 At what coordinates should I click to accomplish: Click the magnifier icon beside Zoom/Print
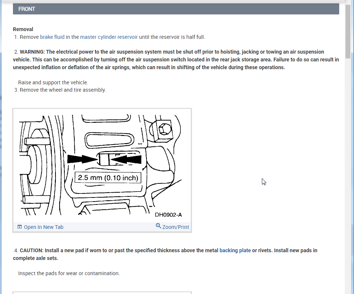[x=158, y=226]
